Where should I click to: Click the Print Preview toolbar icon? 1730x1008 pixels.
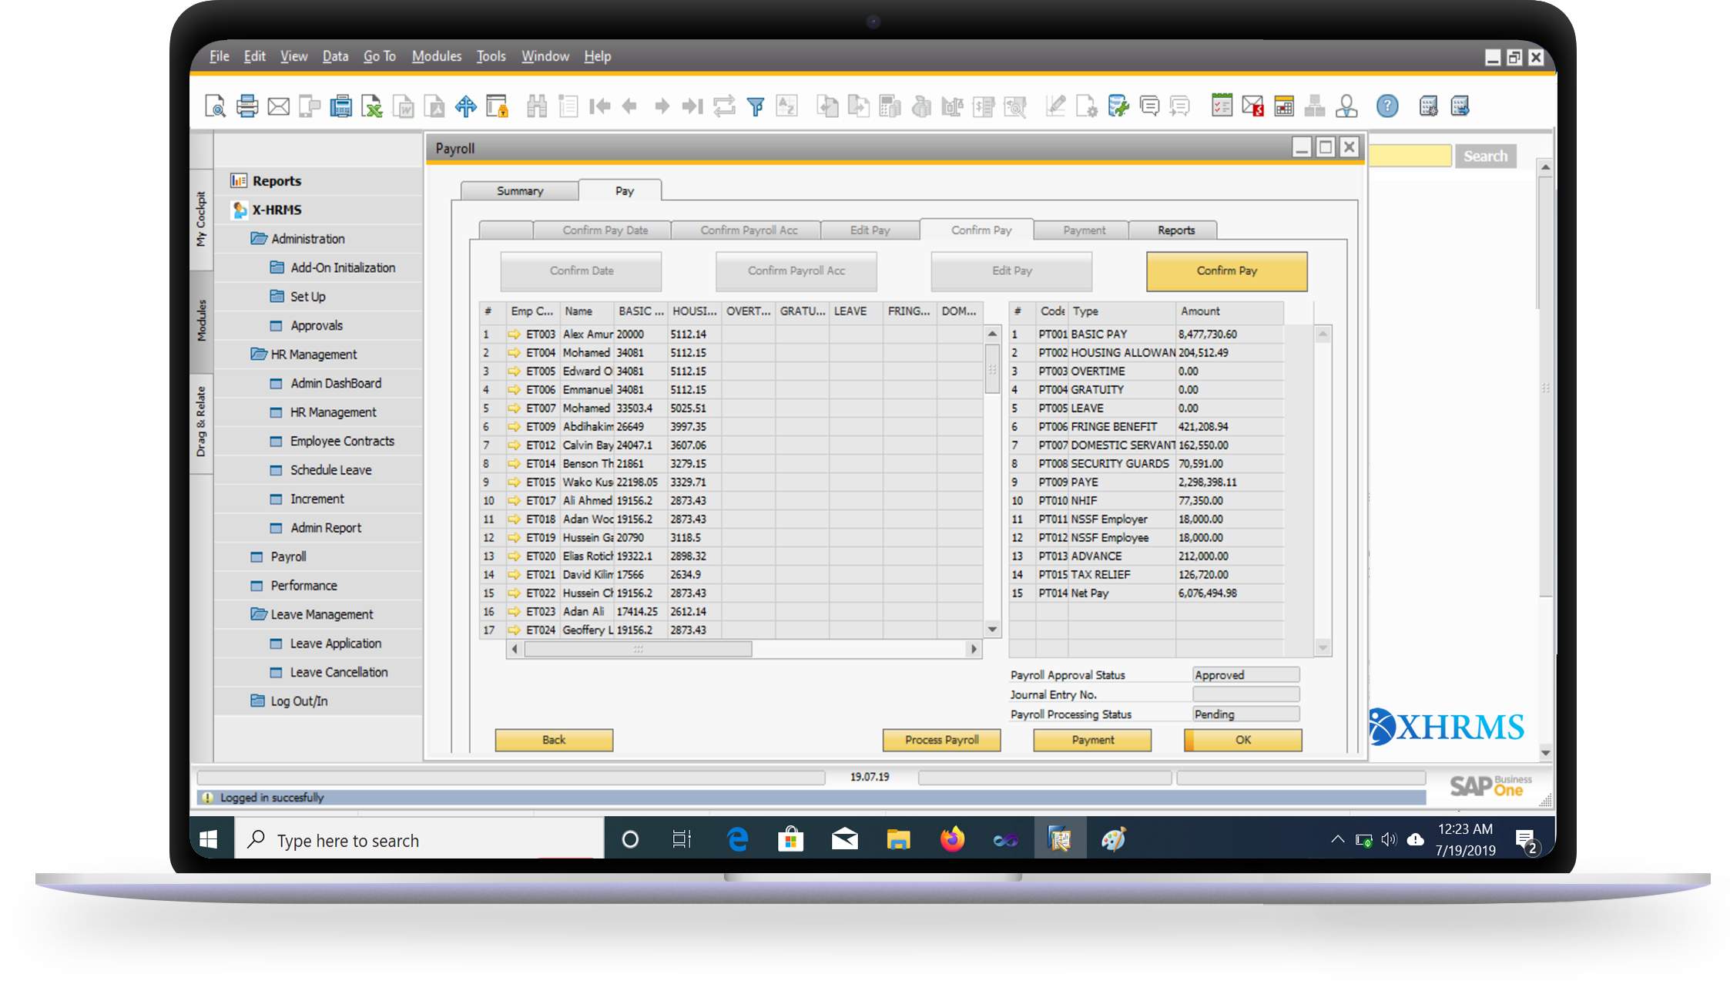click(x=215, y=106)
